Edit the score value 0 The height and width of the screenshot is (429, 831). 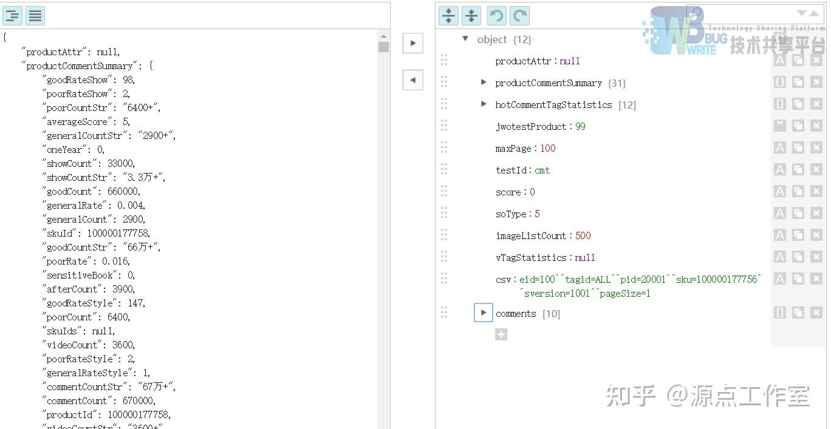tap(533, 192)
